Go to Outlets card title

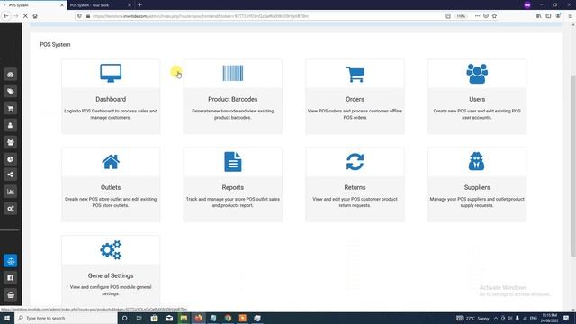coord(111,187)
